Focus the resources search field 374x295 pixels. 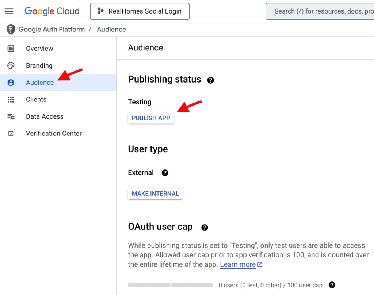click(x=320, y=11)
